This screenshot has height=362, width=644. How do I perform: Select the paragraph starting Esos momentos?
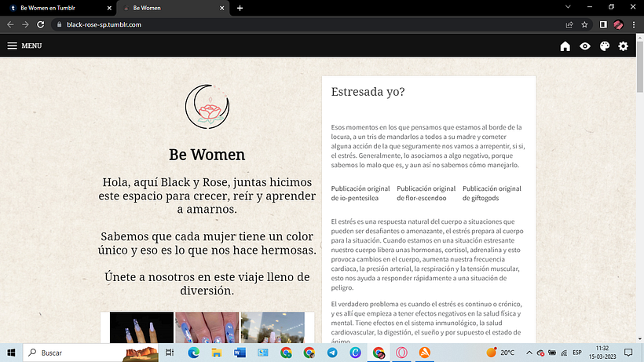(x=427, y=146)
